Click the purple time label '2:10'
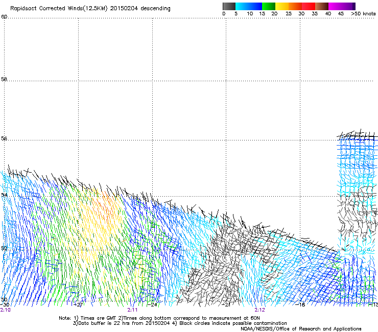Screen dimensions: 378x332 5,310
